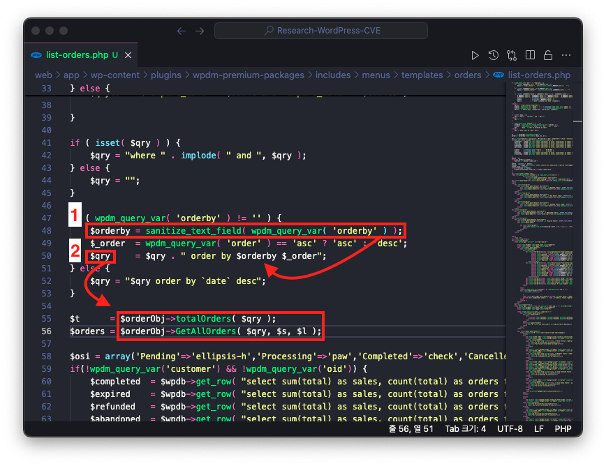Go back with the left arrow
The height and width of the screenshot is (466, 606).
pos(182,31)
